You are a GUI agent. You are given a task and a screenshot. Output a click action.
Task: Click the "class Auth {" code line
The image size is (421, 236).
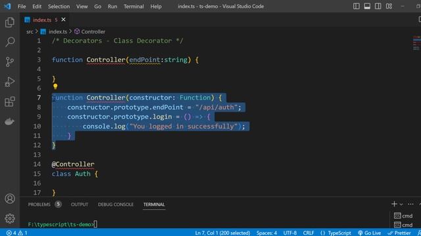(75, 174)
